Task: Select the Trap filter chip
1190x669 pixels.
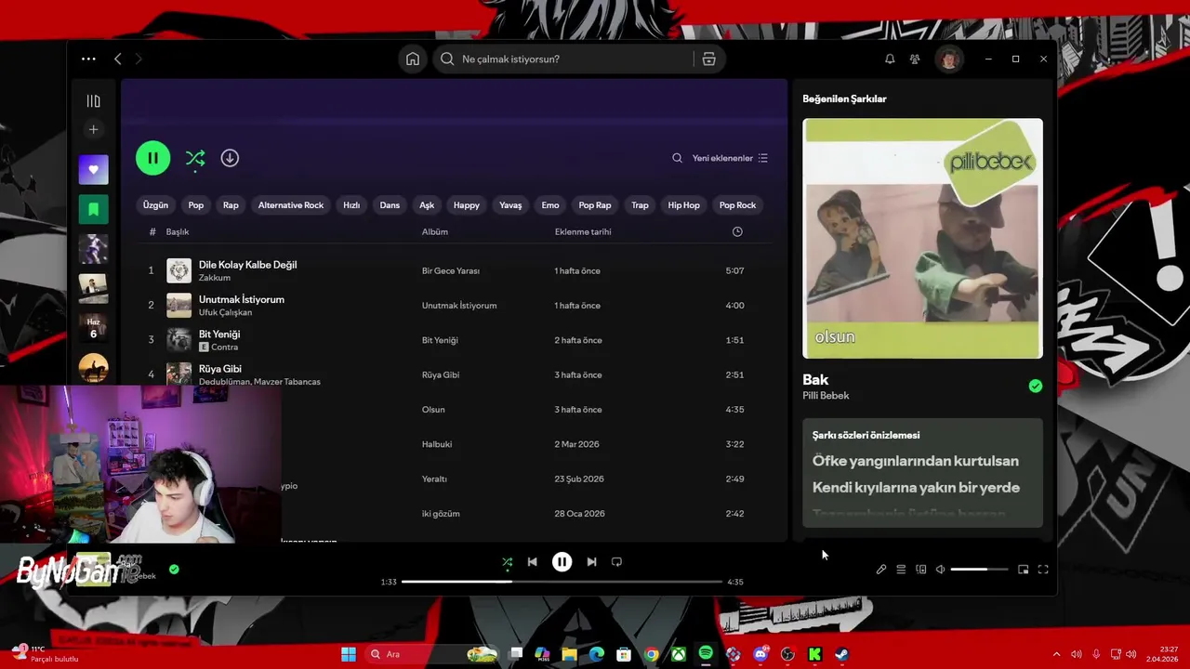Action: pos(640,205)
